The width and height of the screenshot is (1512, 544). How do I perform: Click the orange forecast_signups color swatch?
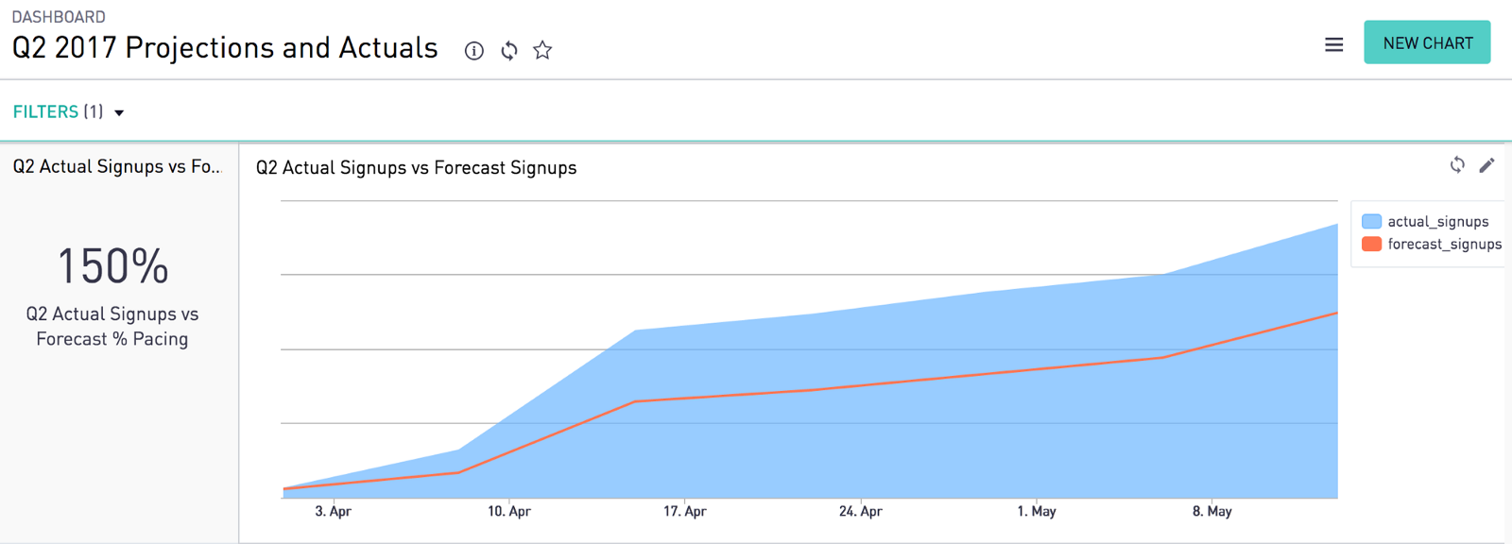tap(1371, 244)
